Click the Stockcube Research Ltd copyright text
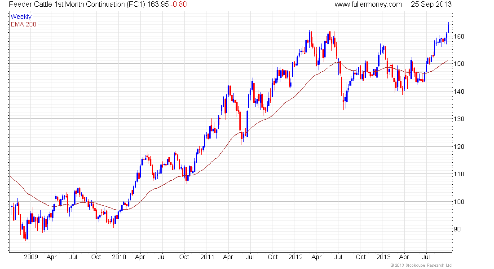This screenshot has height=269, width=494. 421,265
